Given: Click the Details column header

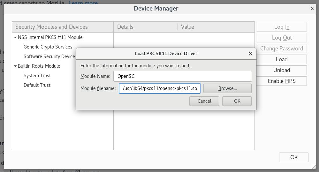Looking at the screenshot, I should 146,27.
